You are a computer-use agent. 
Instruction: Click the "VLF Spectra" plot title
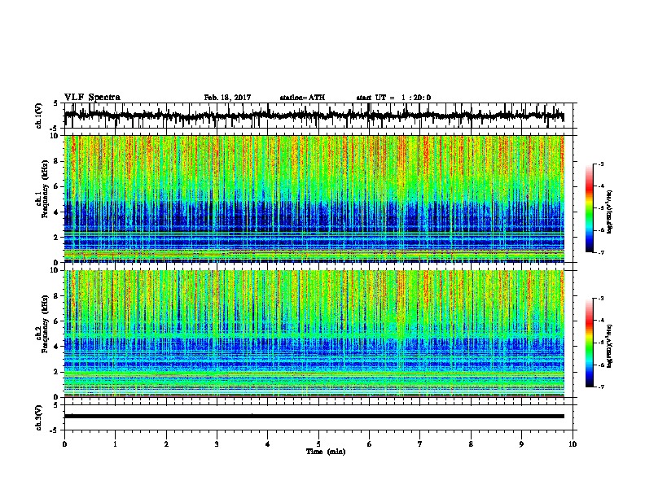coord(92,98)
